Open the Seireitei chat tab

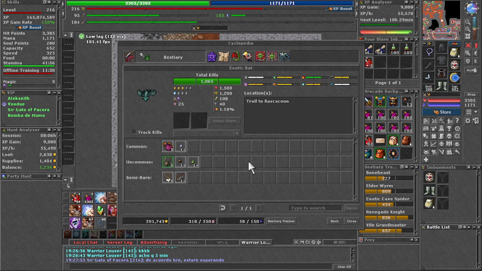187,242
